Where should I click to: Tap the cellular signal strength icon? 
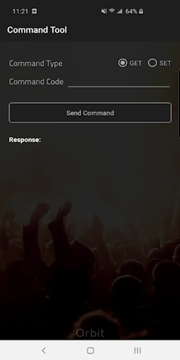click(119, 11)
